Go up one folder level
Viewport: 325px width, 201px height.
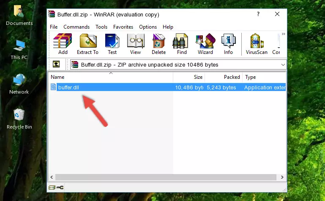[x=56, y=64]
